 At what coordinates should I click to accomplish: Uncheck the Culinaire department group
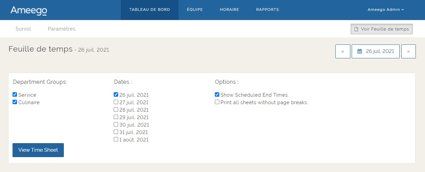tap(15, 102)
